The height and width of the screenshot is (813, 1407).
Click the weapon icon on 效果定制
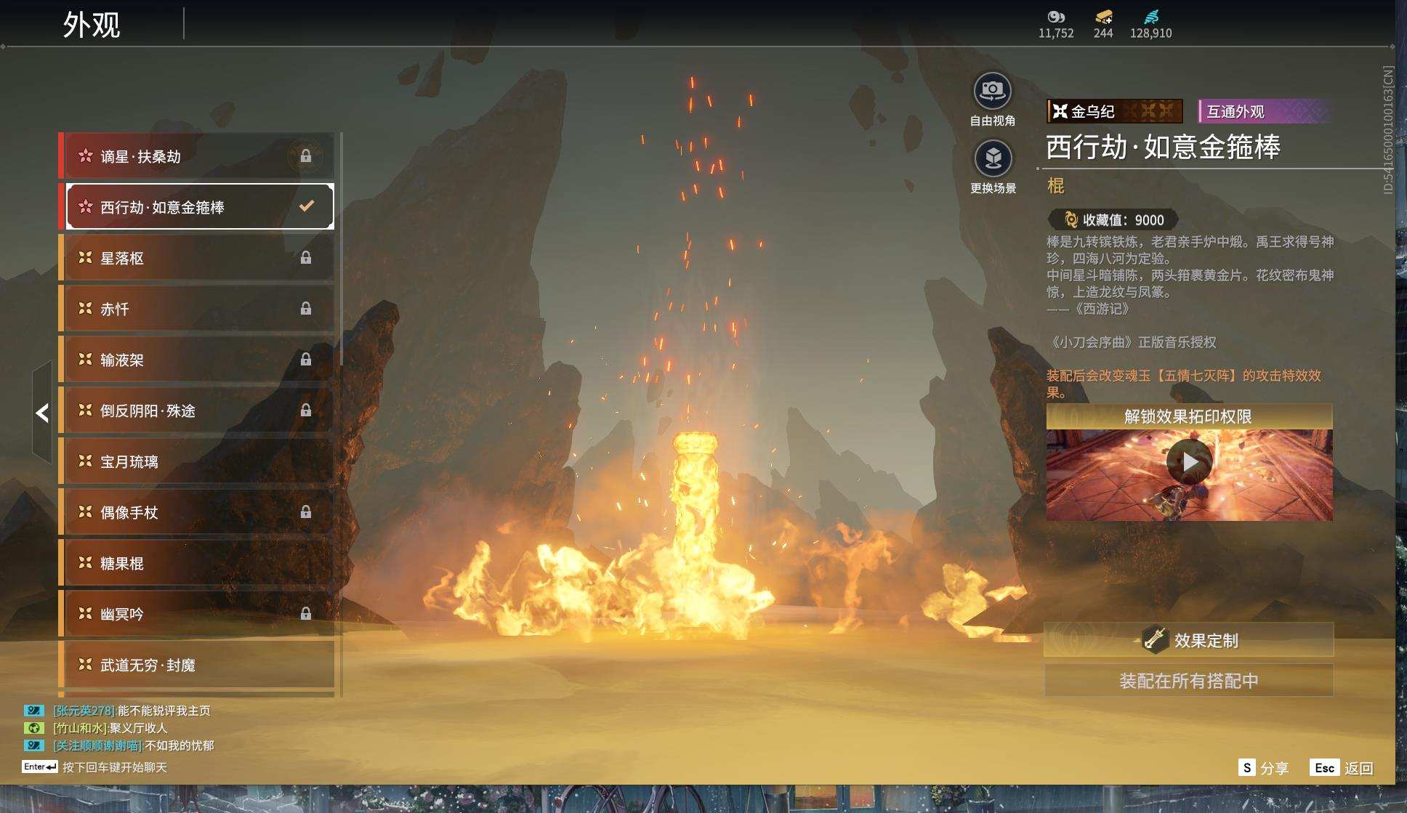tap(1154, 639)
